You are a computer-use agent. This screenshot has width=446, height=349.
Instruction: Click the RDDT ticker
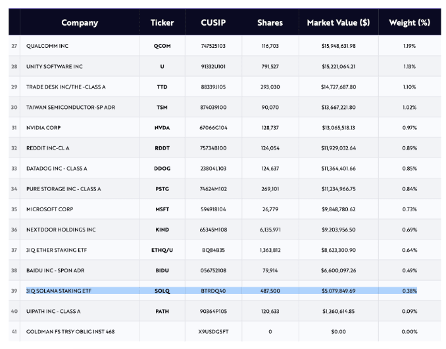(162, 148)
